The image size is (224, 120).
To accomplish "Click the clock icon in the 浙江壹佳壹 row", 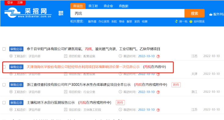I will pyautogui.click(x=120, y=92).
